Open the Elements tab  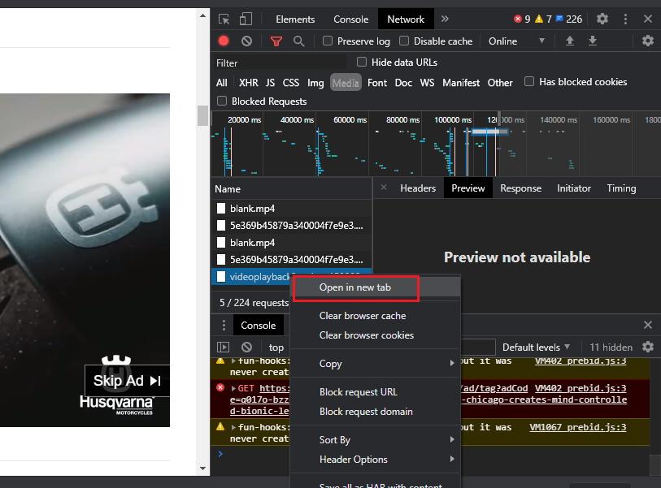coord(295,19)
